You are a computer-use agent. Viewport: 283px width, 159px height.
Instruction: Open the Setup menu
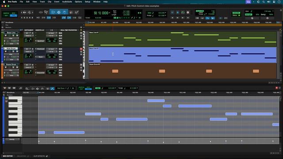tap(88, 2)
